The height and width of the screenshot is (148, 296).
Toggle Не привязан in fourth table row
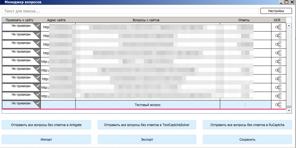click(21, 53)
